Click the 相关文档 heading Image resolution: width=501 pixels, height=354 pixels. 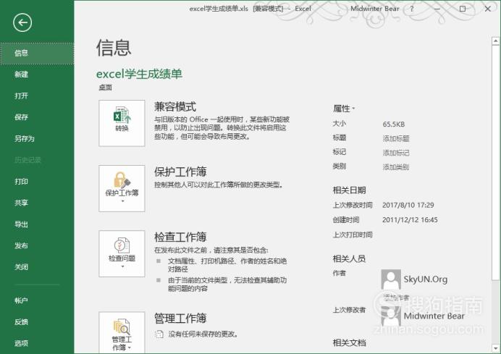point(349,343)
